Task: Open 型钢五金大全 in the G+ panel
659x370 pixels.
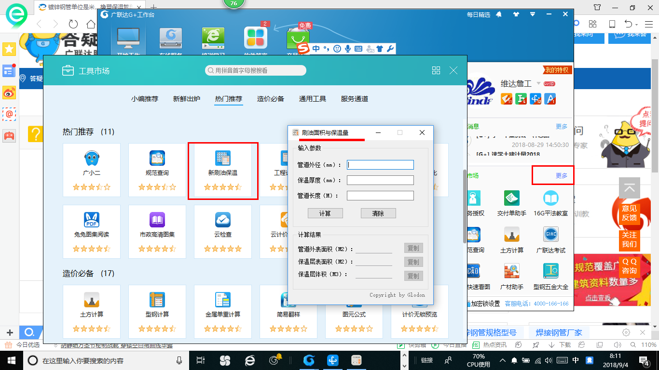Action: coord(550,277)
